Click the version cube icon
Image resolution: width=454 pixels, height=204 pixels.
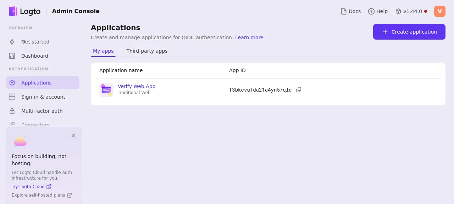398,11
